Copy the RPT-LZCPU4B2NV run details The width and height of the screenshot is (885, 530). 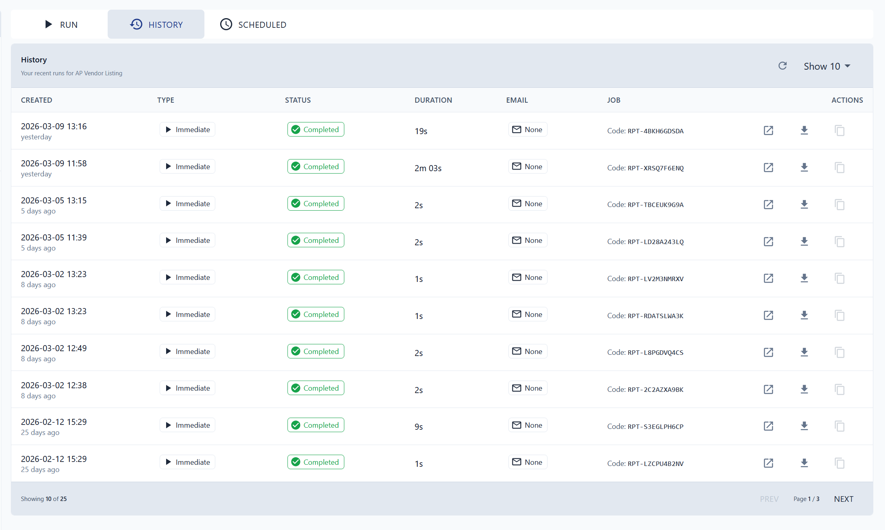click(840, 463)
